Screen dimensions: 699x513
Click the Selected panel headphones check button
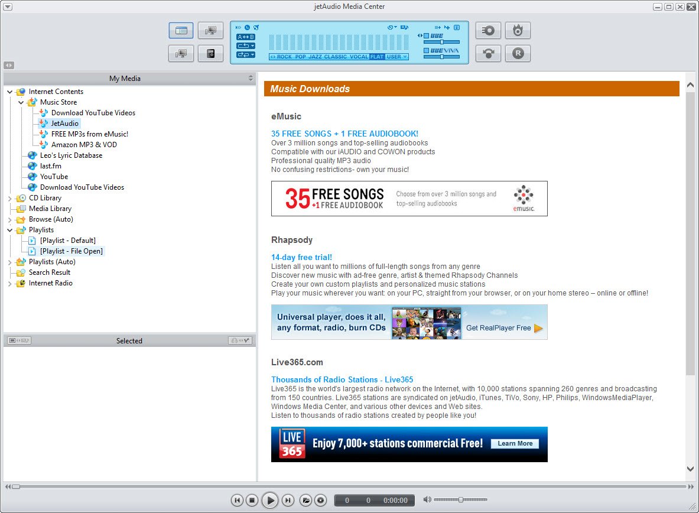[240, 340]
